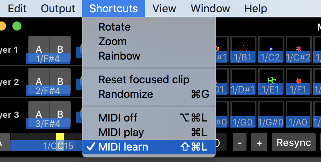
Task: Select the clip slot labeled 1/A0
Action: 299,114
